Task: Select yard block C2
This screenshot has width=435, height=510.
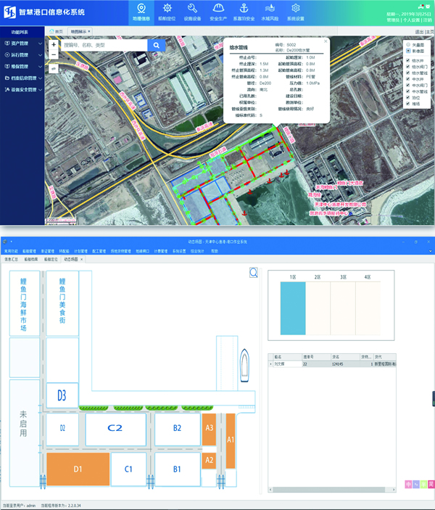Action: 115,429
